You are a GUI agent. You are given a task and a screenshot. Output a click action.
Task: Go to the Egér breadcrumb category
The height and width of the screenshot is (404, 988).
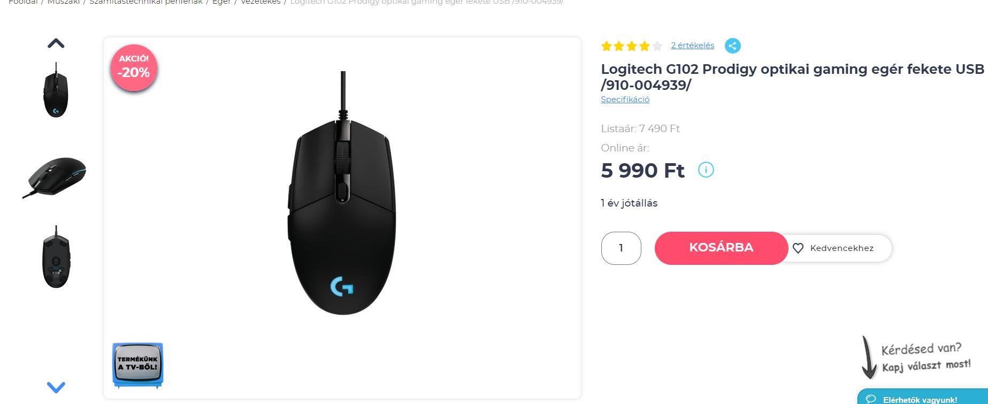click(x=221, y=2)
